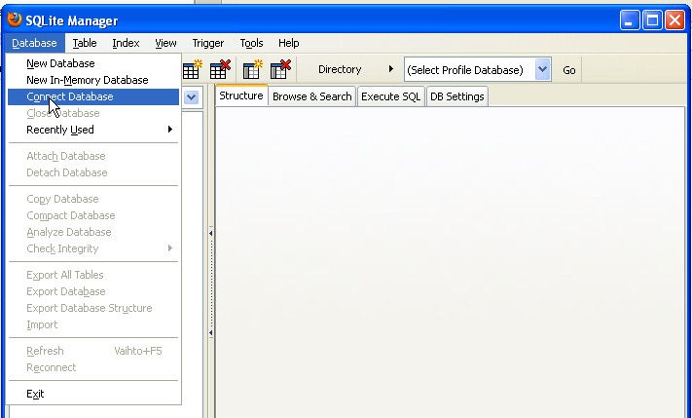Choose Exit from the Database menu
The image size is (692, 418).
[93, 394]
